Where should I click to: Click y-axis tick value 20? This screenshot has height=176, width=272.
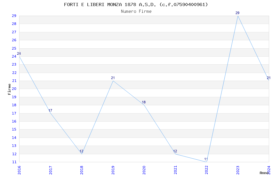pyautogui.click(x=14, y=89)
